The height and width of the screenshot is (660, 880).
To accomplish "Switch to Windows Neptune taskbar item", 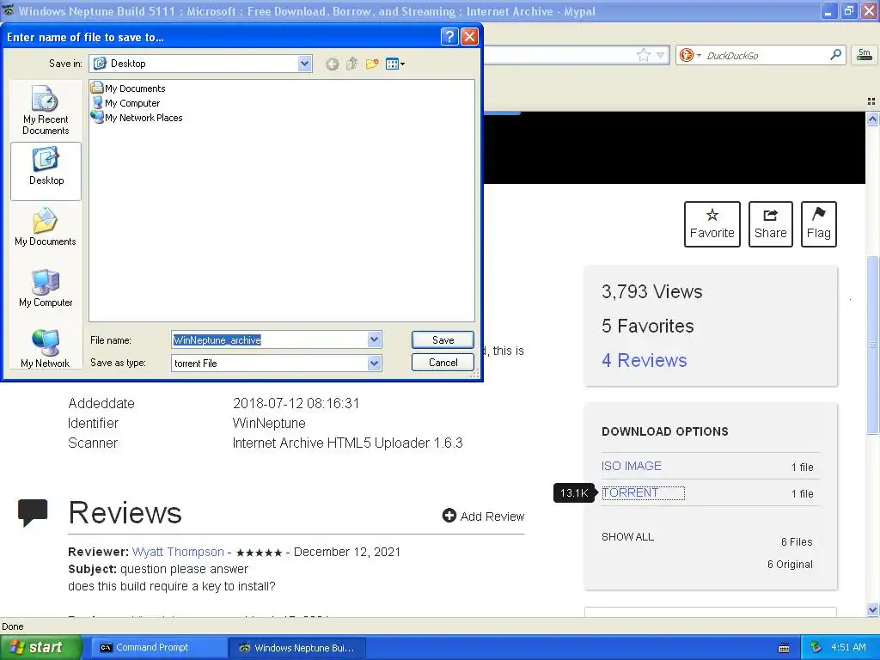I will 297,648.
